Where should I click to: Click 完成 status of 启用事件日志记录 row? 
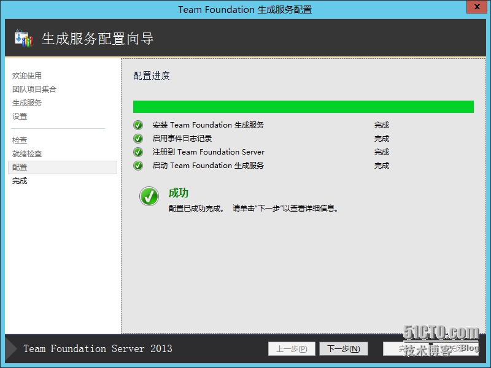click(x=382, y=139)
